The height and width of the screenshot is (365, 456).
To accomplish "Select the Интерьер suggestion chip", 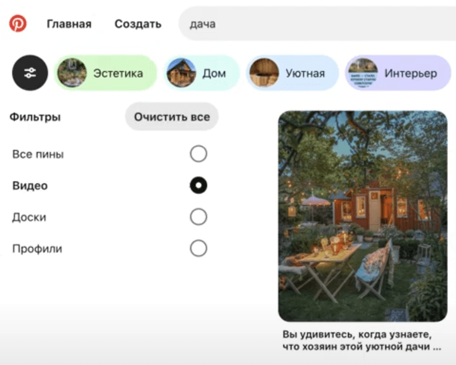I will [398, 73].
